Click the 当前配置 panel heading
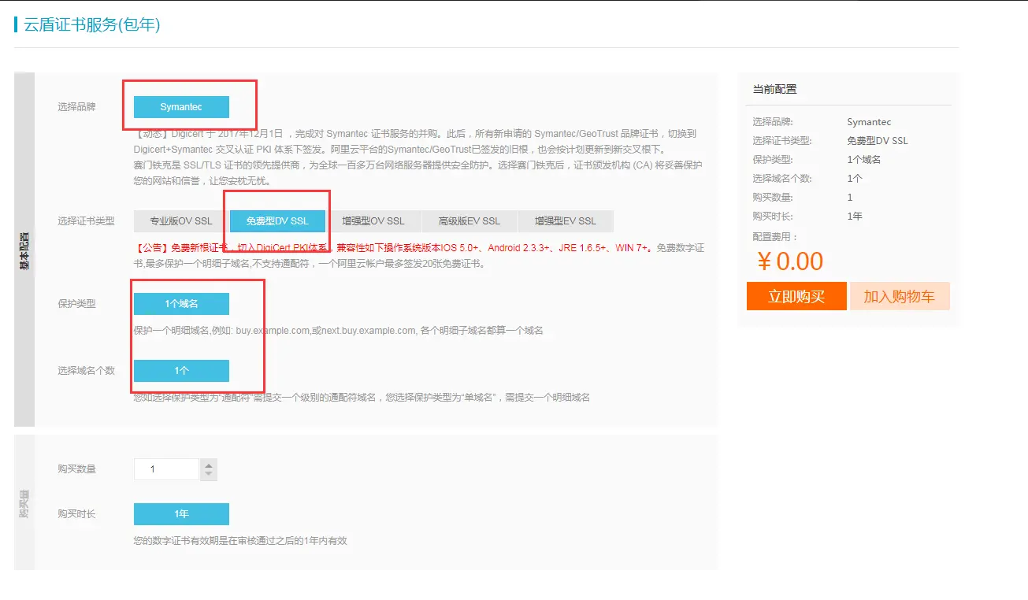The height and width of the screenshot is (600, 1028). [x=775, y=89]
